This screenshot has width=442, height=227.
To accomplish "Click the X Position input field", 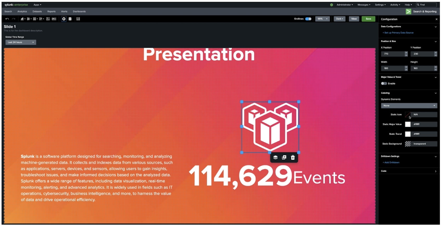I will click(x=393, y=54).
